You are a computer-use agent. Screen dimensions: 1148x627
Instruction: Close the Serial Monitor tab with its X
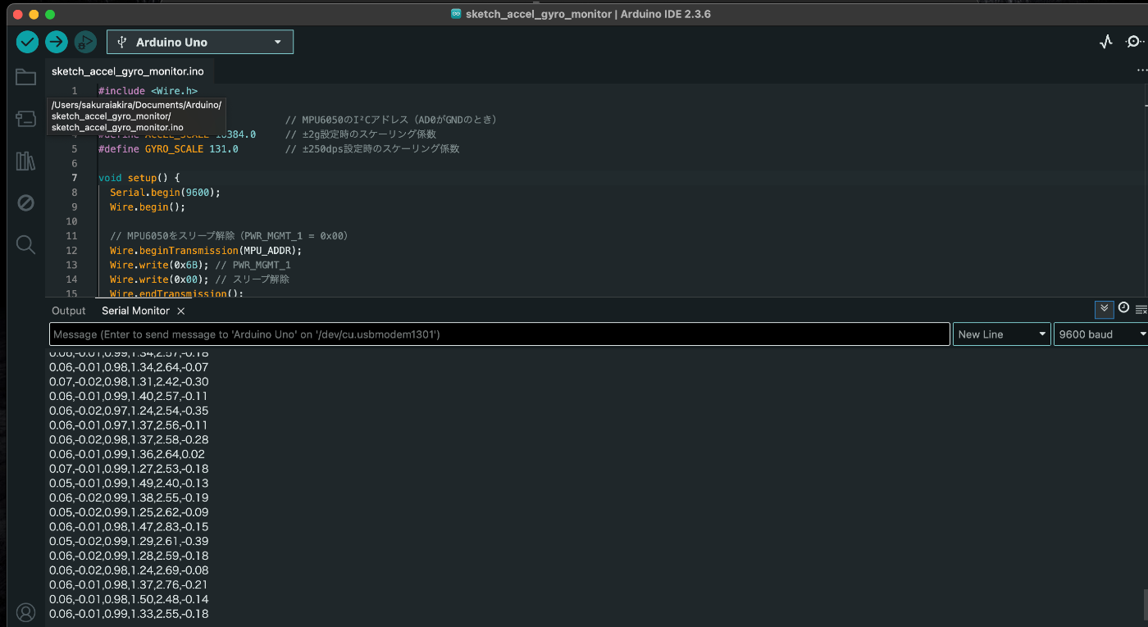[181, 311]
